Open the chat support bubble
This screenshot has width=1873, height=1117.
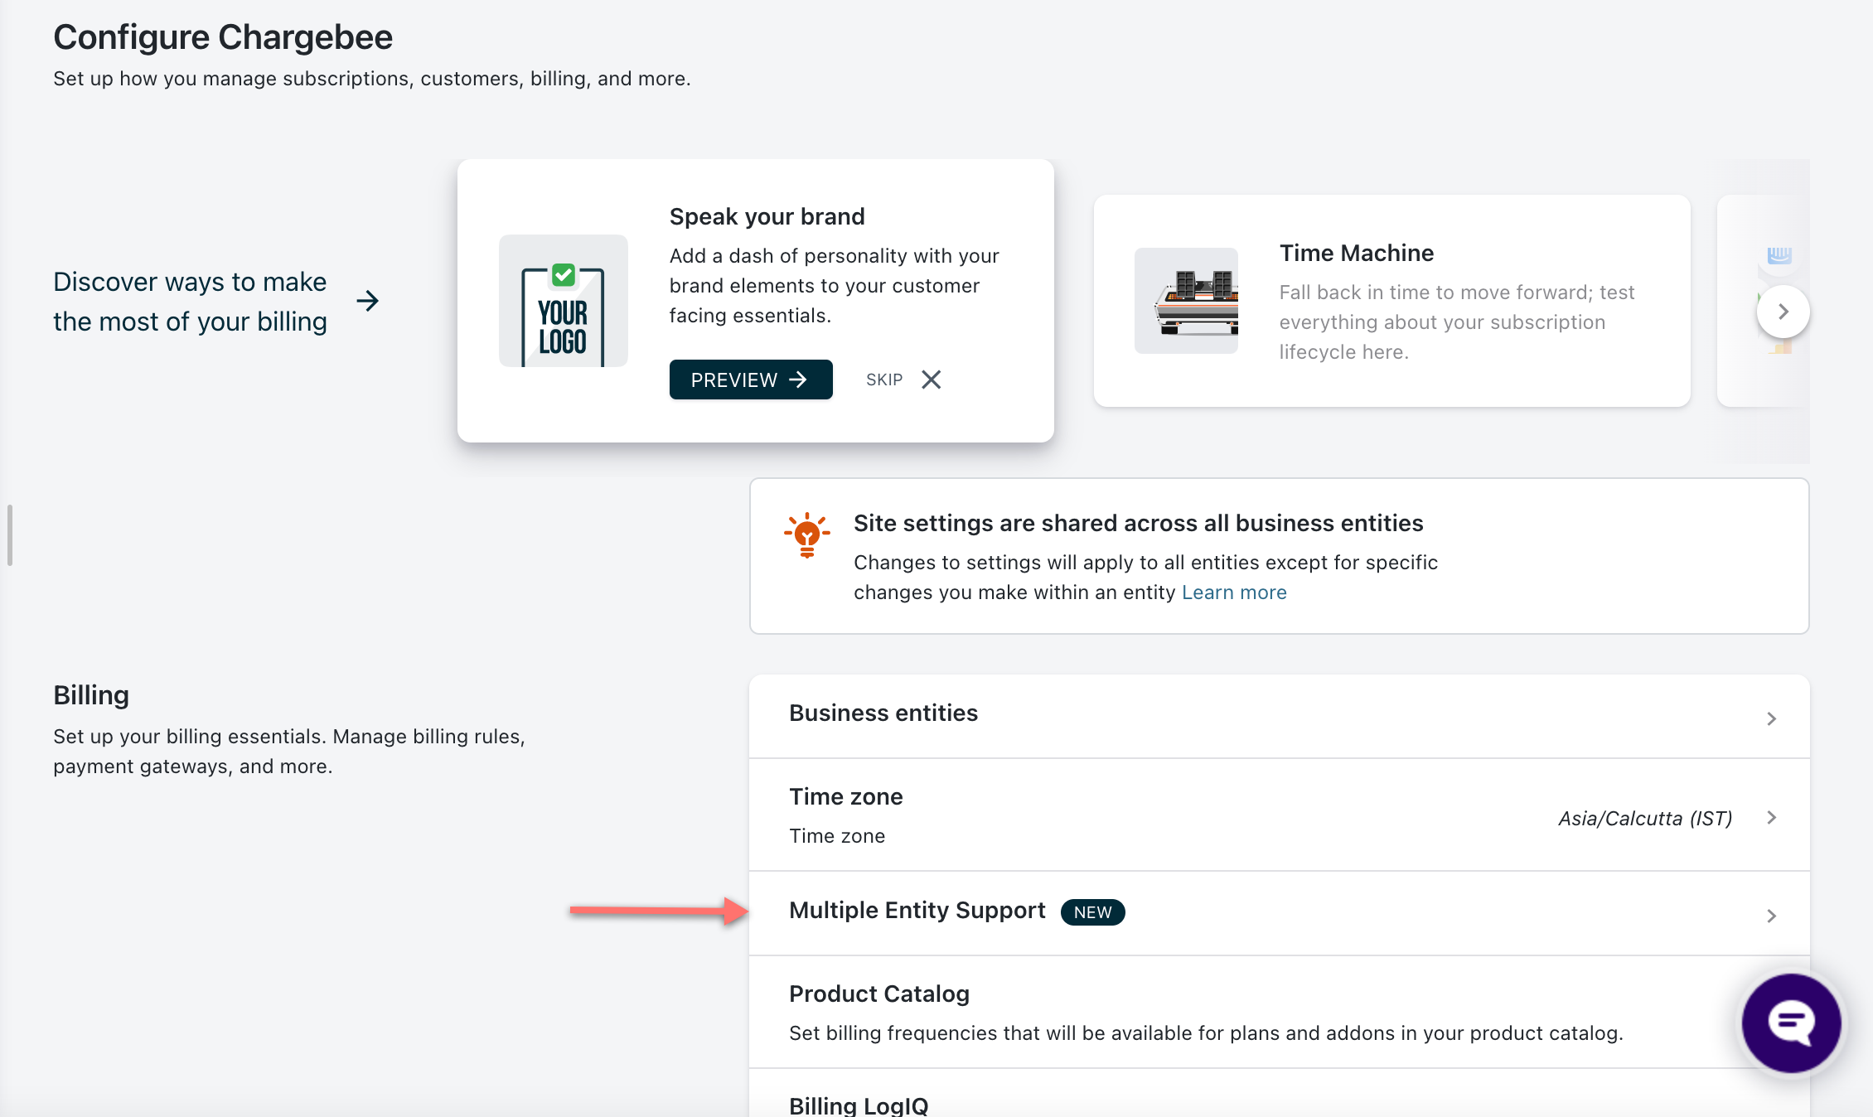pyautogui.click(x=1791, y=1023)
